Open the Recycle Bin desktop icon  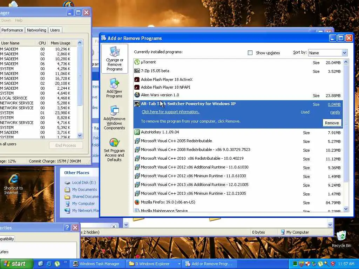341,236
